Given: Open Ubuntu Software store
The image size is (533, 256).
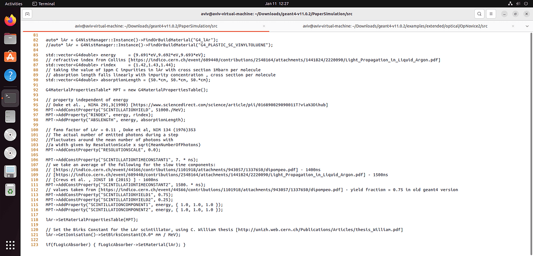Looking at the screenshot, I should tap(10, 56).
